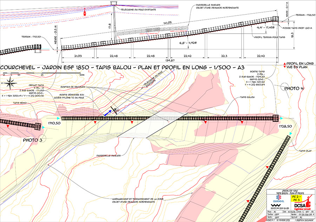Click the TERRAIN : 1728,50 label
316x222 pixels.
pyautogui.click(x=305, y=15)
